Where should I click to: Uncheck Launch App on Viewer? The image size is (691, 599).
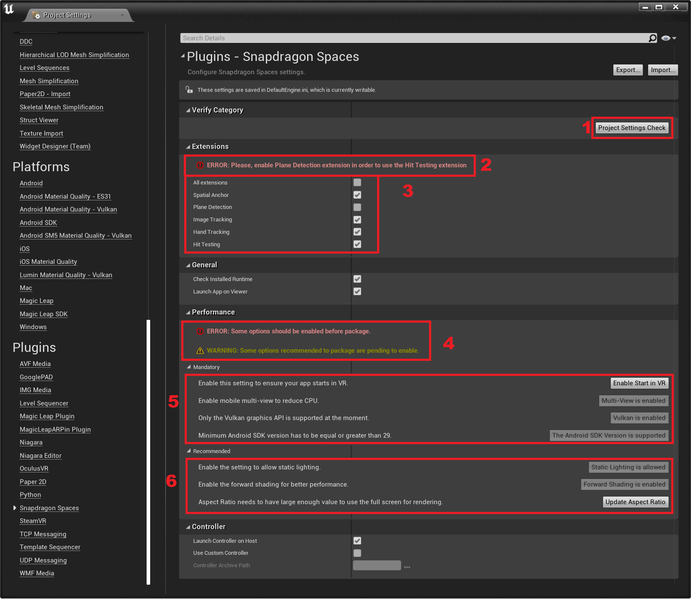357,291
